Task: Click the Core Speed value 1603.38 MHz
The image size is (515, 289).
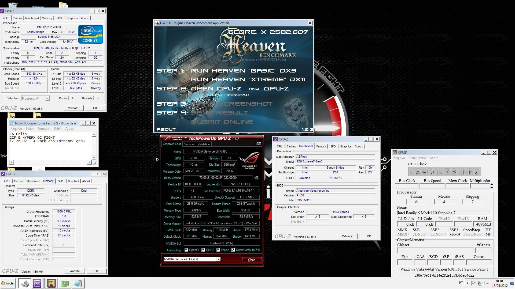Action: (x=34, y=74)
